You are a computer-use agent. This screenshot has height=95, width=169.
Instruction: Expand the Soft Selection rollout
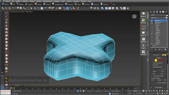(x=159, y=87)
